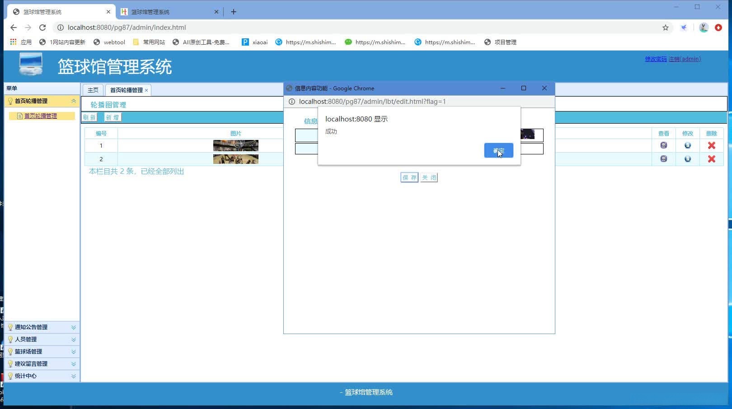Confirm the 成功 alert with 确定
Screen dimensions: 732x409
[498, 150]
